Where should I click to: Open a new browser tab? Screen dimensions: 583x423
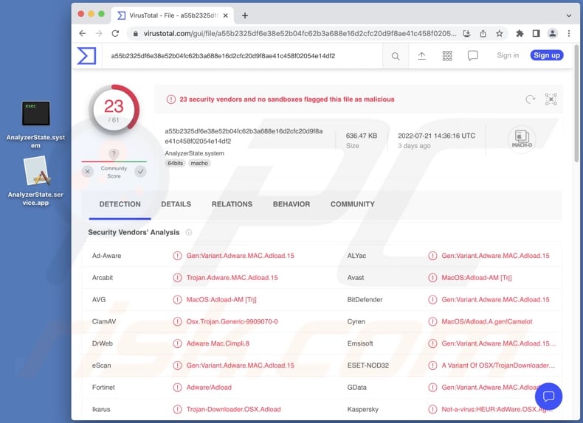click(x=245, y=15)
